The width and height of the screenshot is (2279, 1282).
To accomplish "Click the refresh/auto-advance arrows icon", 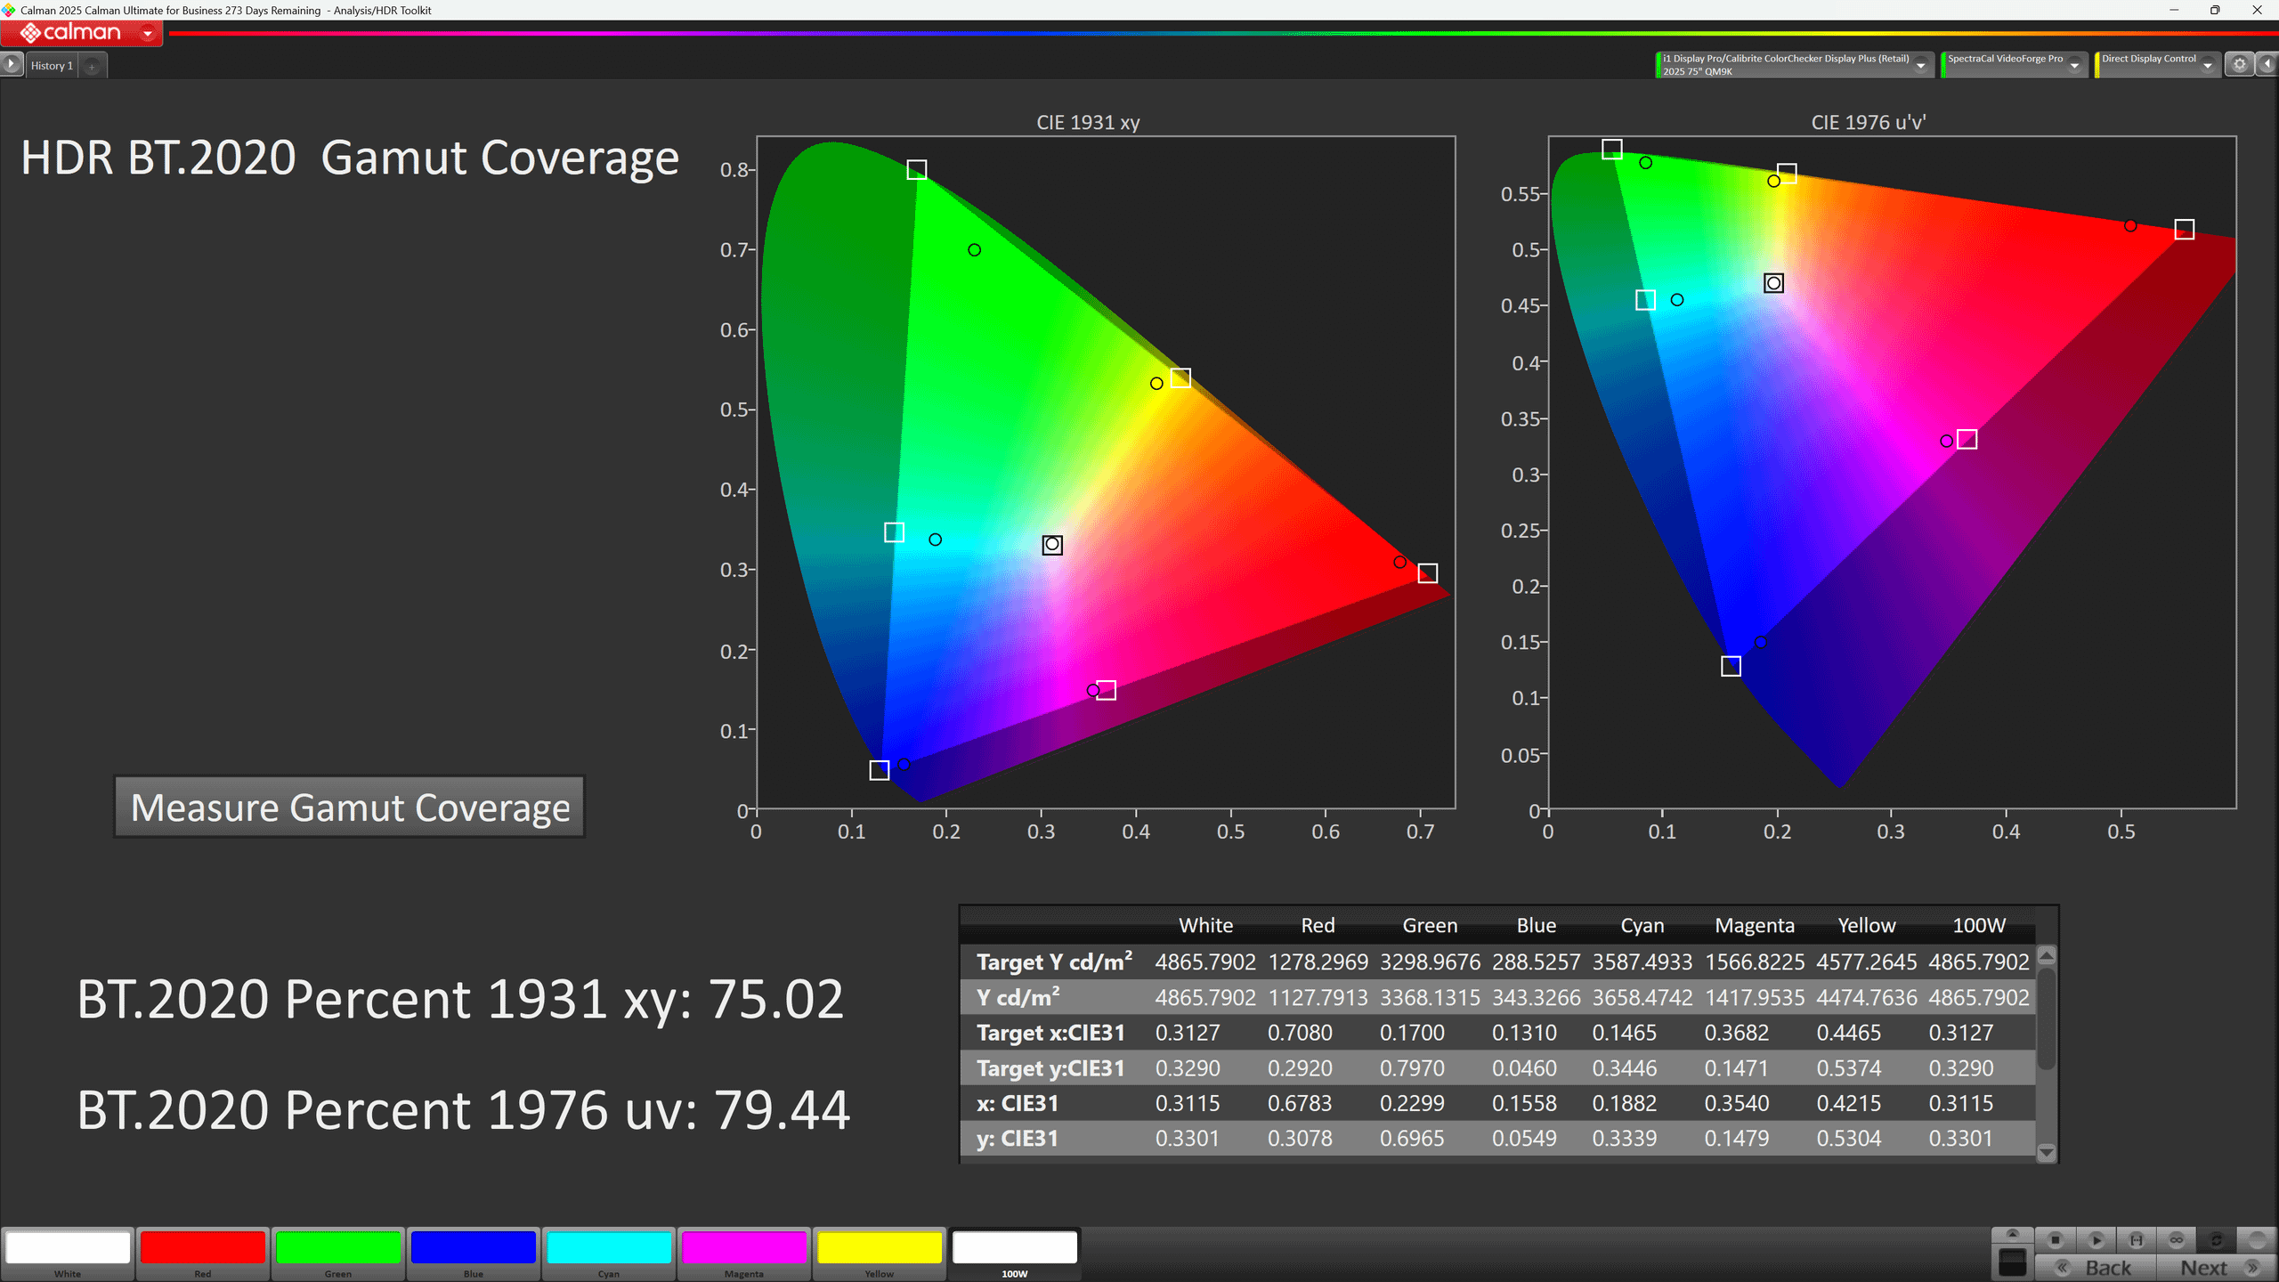I will pos(2217,1239).
